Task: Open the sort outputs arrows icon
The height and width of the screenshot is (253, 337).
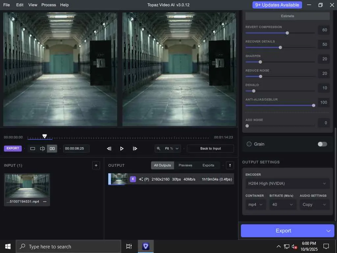Action: pos(230,165)
